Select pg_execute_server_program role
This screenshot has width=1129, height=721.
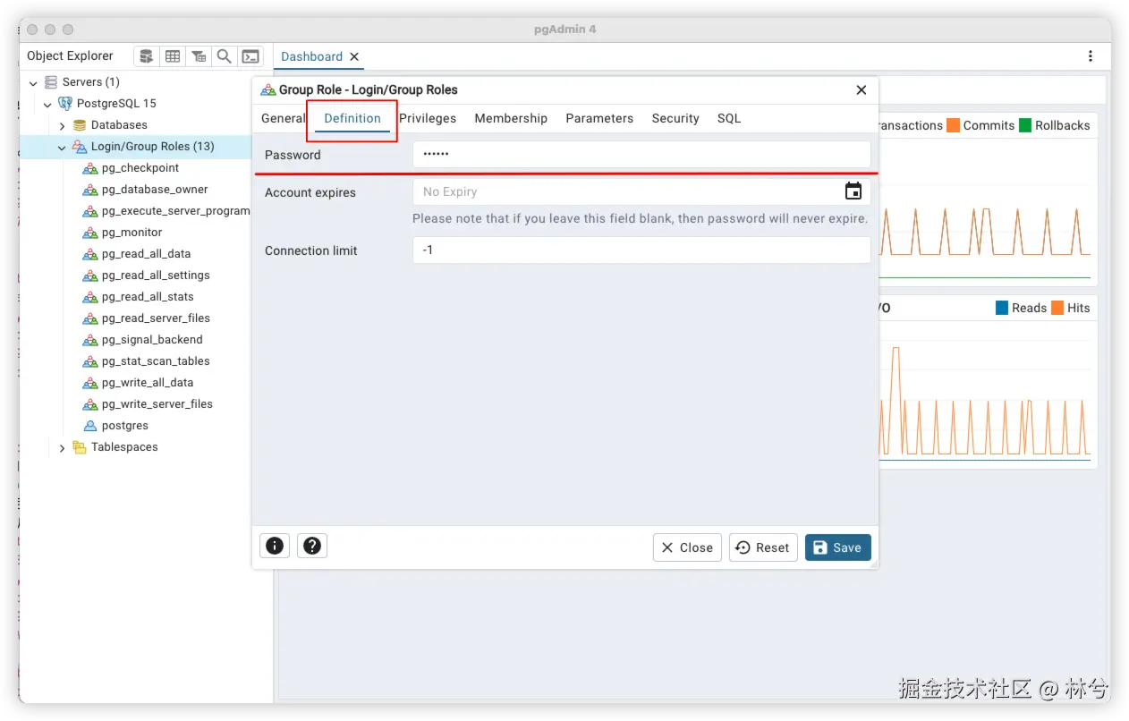coord(175,211)
